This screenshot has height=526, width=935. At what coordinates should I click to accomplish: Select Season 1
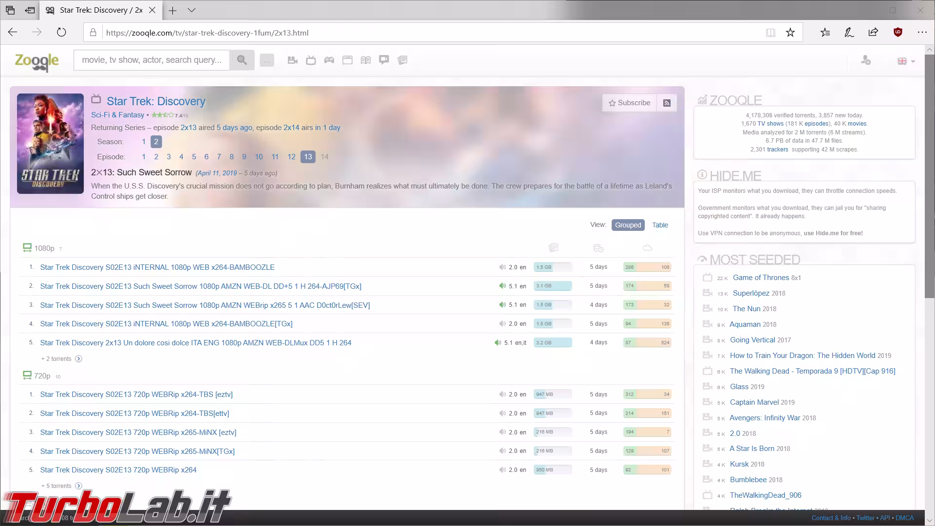coord(144,142)
